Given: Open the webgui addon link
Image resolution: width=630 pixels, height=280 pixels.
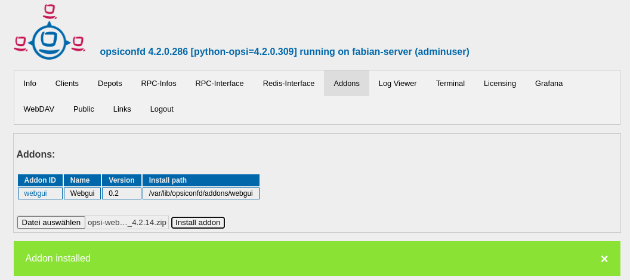Looking at the screenshot, I should tap(35, 193).
